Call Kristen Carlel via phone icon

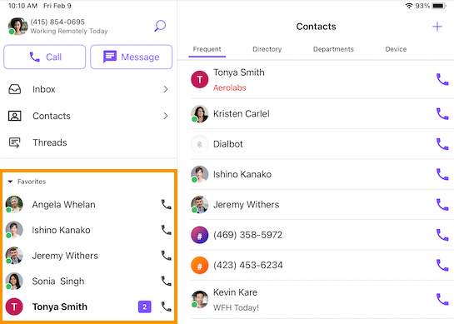442,114
